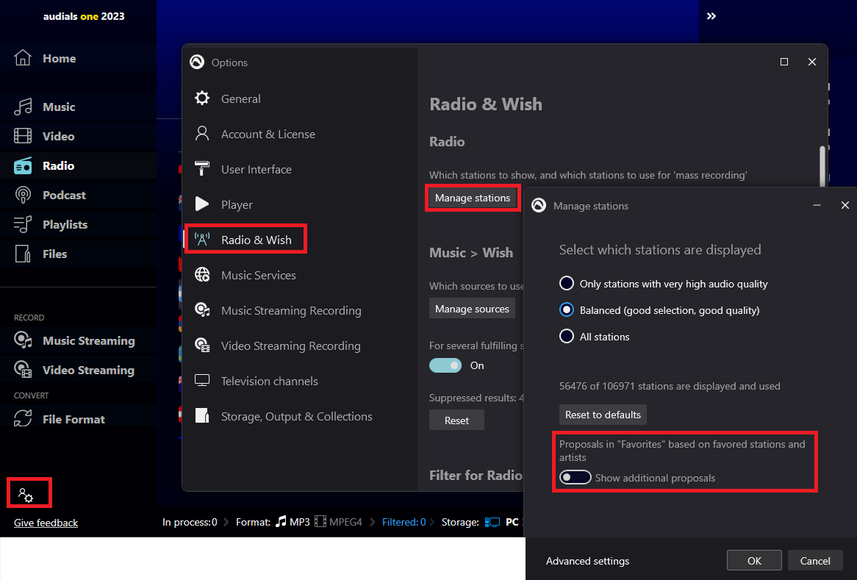Viewport: 857px width, 580px height.
Task: Open Advanced settings in Manage stations
Action: (587, 561)
